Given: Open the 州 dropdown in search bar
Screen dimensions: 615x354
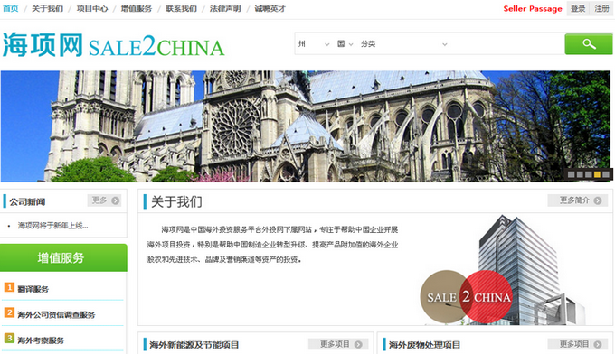Looking at the screenshot, I should click(314, 44).
